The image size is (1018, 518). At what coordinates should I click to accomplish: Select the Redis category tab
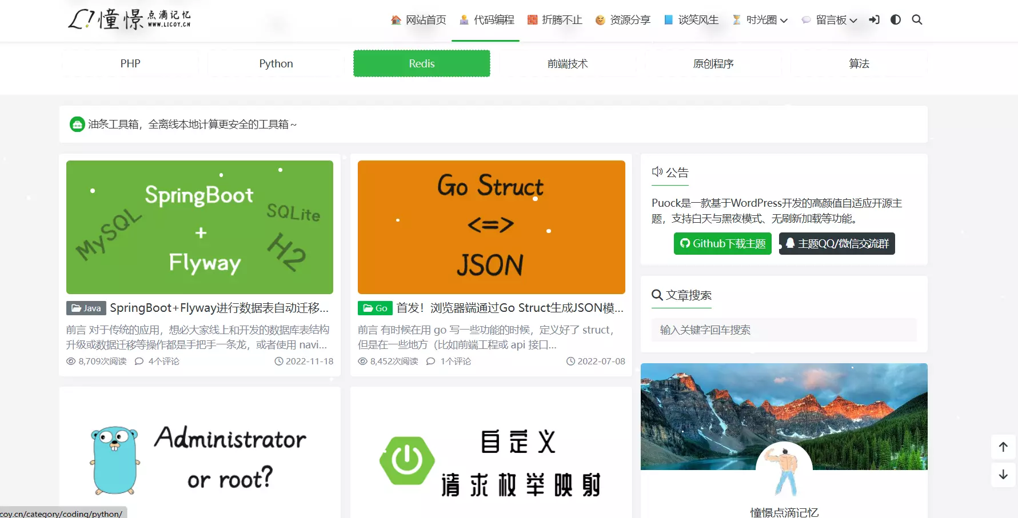[421, 63]
